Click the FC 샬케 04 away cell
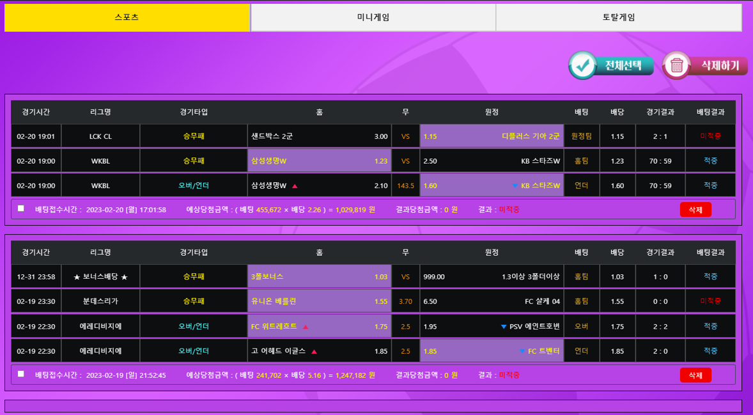The image size is (753, 415). 492,301
